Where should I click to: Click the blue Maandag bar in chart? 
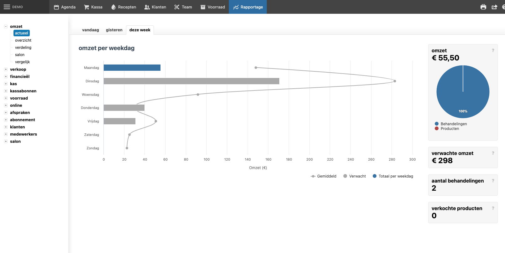(x=132, y=68)
